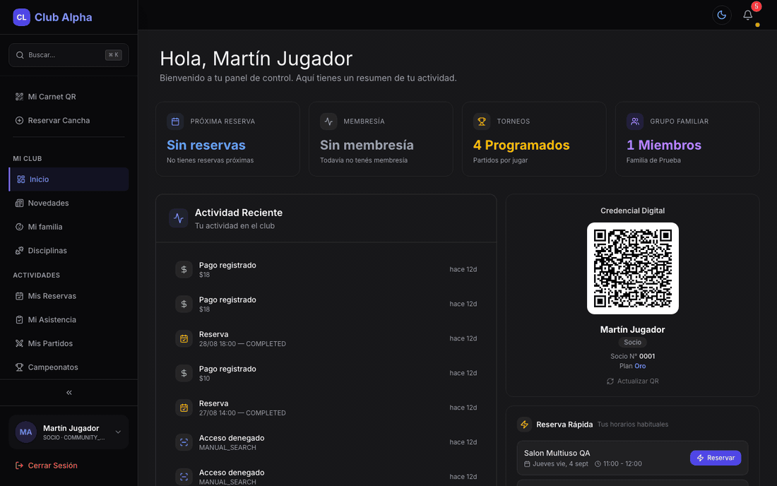Click calendar icon of Reserva 27/08 14:00
This screenshot has width=777, height=486.
click(184, 408)
